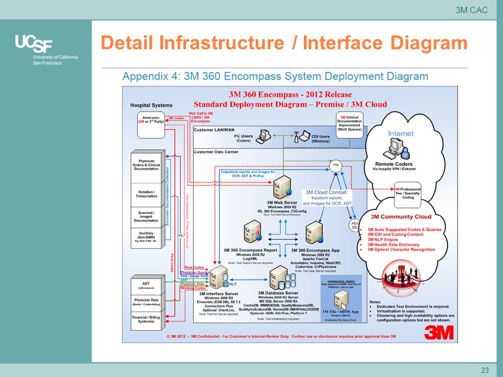Click the 'Web Call to 3M C&RS / 360 Encompass' text
503x377 pixels.
pos(201,117)
